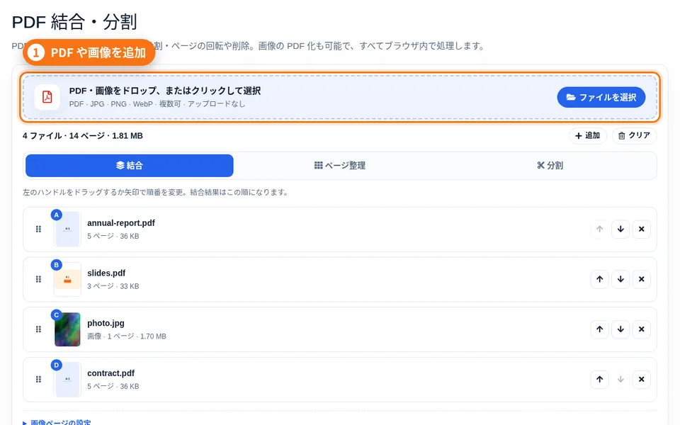
Task: Grab drag handle of contract.pdf
Action: (x=38, y=380)
